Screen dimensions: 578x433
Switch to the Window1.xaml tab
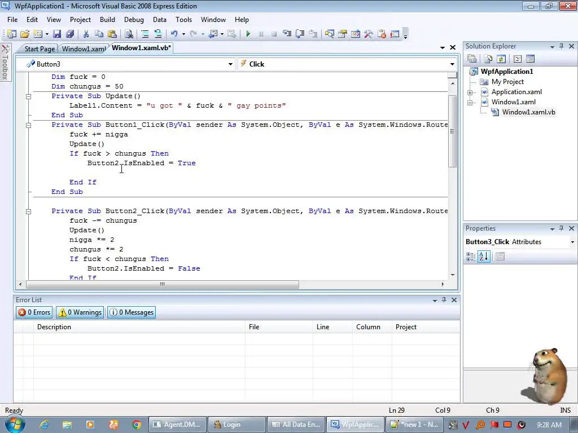pyautogui.click(x=84, y=49)
